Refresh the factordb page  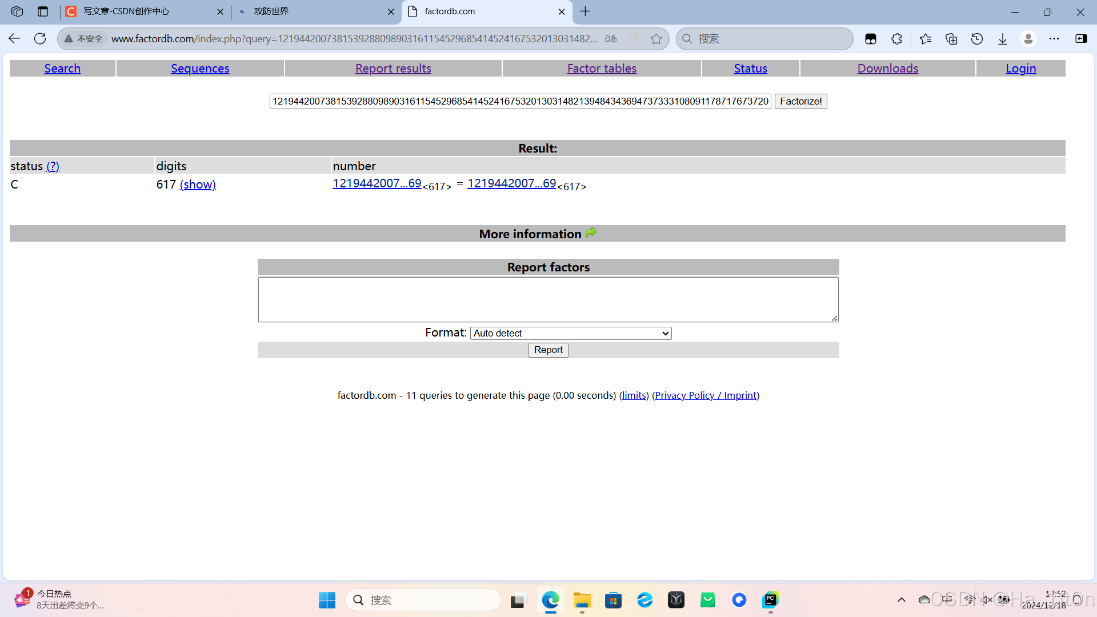point(39,38)
